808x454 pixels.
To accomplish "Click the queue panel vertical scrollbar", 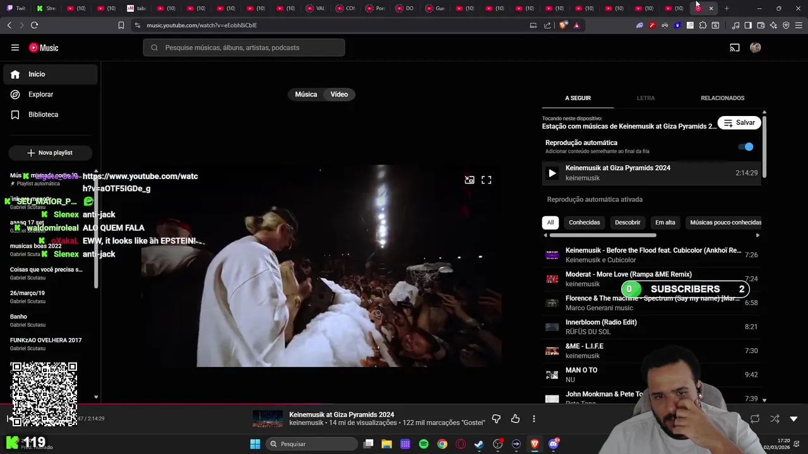I will pyautogui.click(x=764, y=146).
